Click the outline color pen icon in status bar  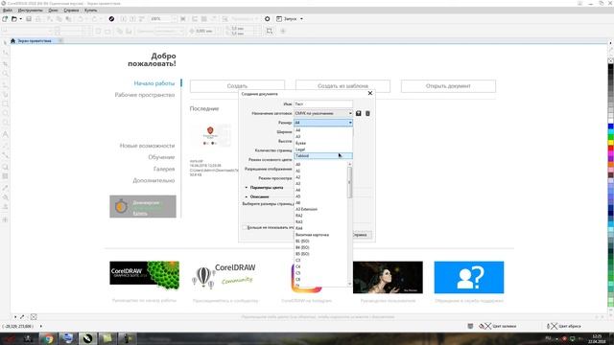pyautogui.click(x=548, y=326)
